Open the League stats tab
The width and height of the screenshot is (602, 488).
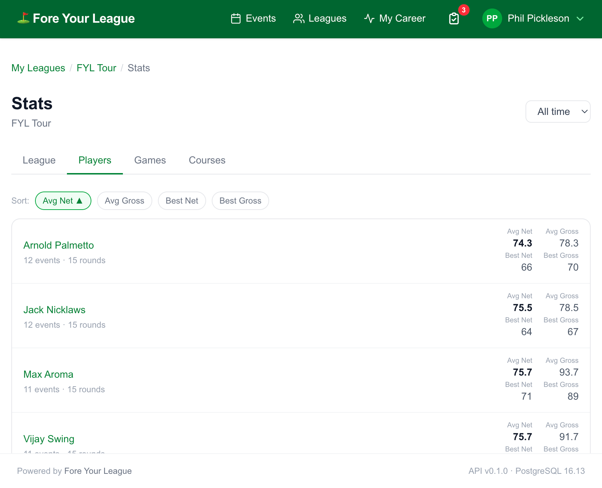[x=39, y=160]
